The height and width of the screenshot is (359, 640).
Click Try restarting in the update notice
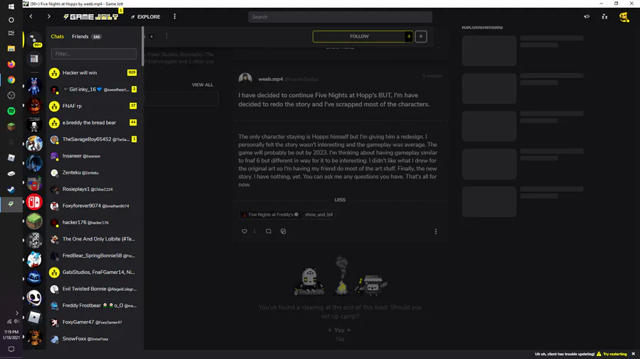[615, 354]
